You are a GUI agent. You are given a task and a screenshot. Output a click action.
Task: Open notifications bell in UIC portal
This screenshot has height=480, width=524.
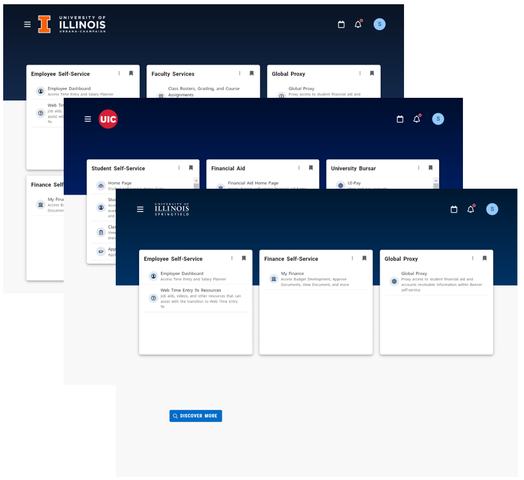tap(417, 119)
